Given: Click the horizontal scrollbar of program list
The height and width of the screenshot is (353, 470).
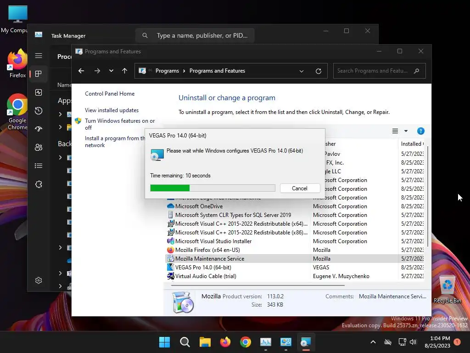Looking at the screenshot, I should click(x=258, y=285).
